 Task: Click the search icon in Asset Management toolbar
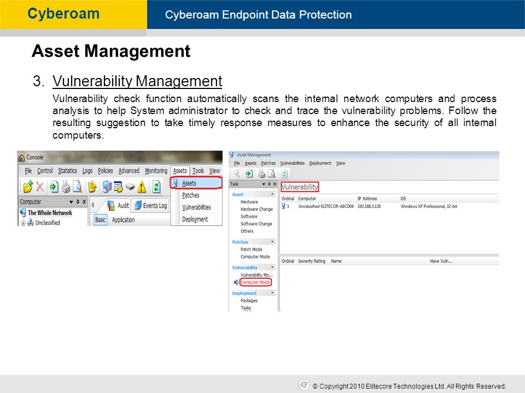(237, 174)
